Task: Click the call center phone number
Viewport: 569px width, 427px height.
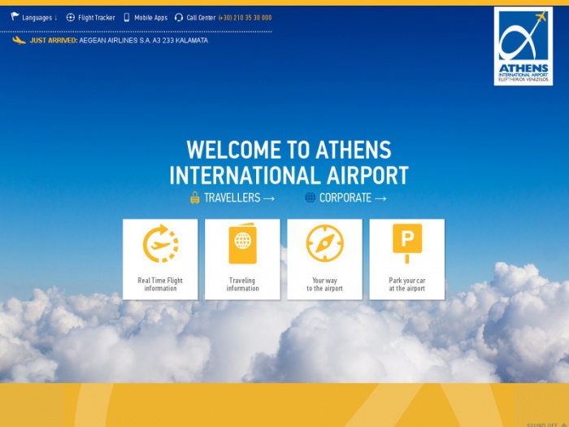Action: [245, 18]
